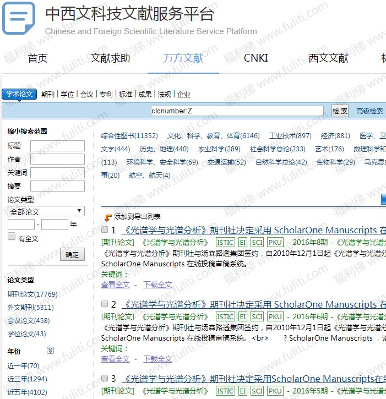
Task: Open the title link of result 2
Action: (x=254, y=304)
